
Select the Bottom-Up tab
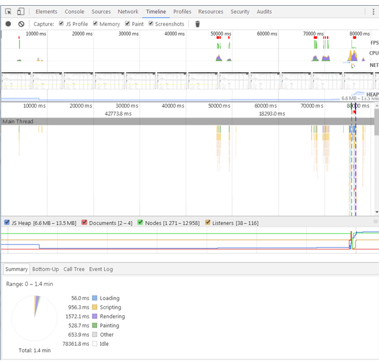click(45, 269)
